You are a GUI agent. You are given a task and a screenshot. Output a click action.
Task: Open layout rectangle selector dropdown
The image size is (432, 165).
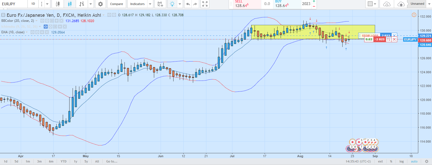pos(372,4)
